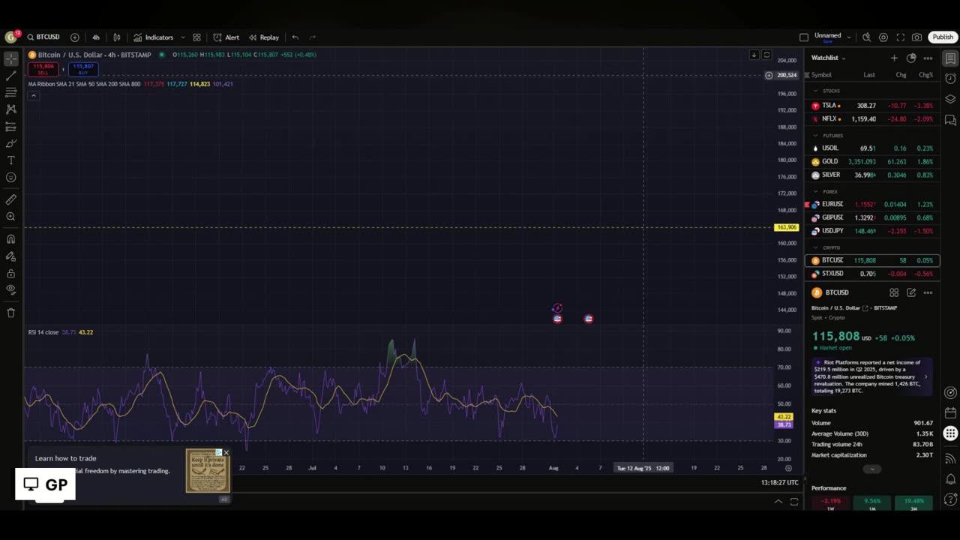Activate the zoom in tool
Image resolution: width=960 pixels, height=540 pixels.
pos(11,217)
